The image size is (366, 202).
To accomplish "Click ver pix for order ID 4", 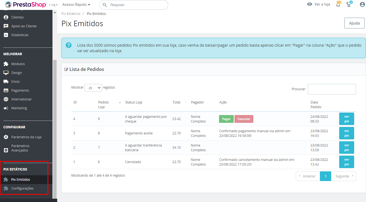I will pyautogui.click(x=347, y=119).
